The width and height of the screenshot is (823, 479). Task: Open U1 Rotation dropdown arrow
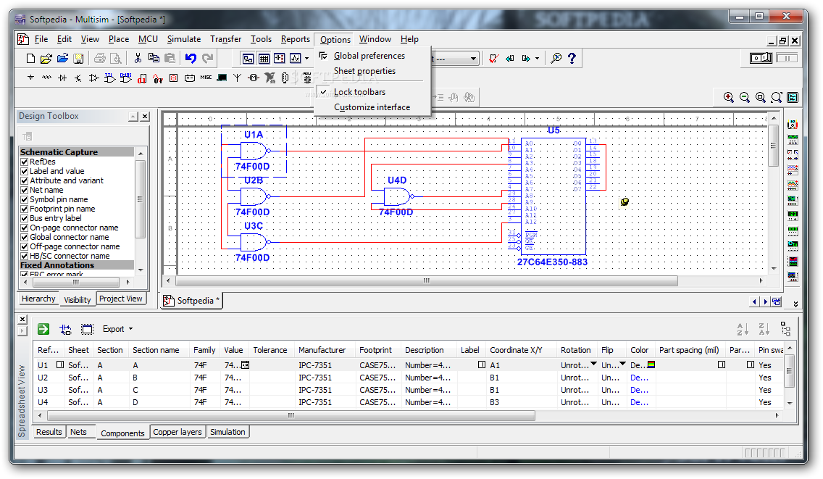pos(593,364)
